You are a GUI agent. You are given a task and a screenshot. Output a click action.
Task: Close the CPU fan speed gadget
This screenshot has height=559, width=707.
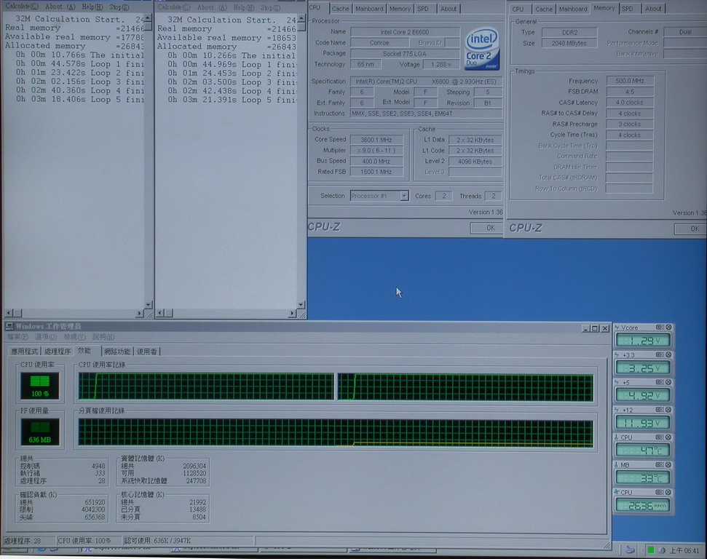pyautogui.click(x=668, y=492)
